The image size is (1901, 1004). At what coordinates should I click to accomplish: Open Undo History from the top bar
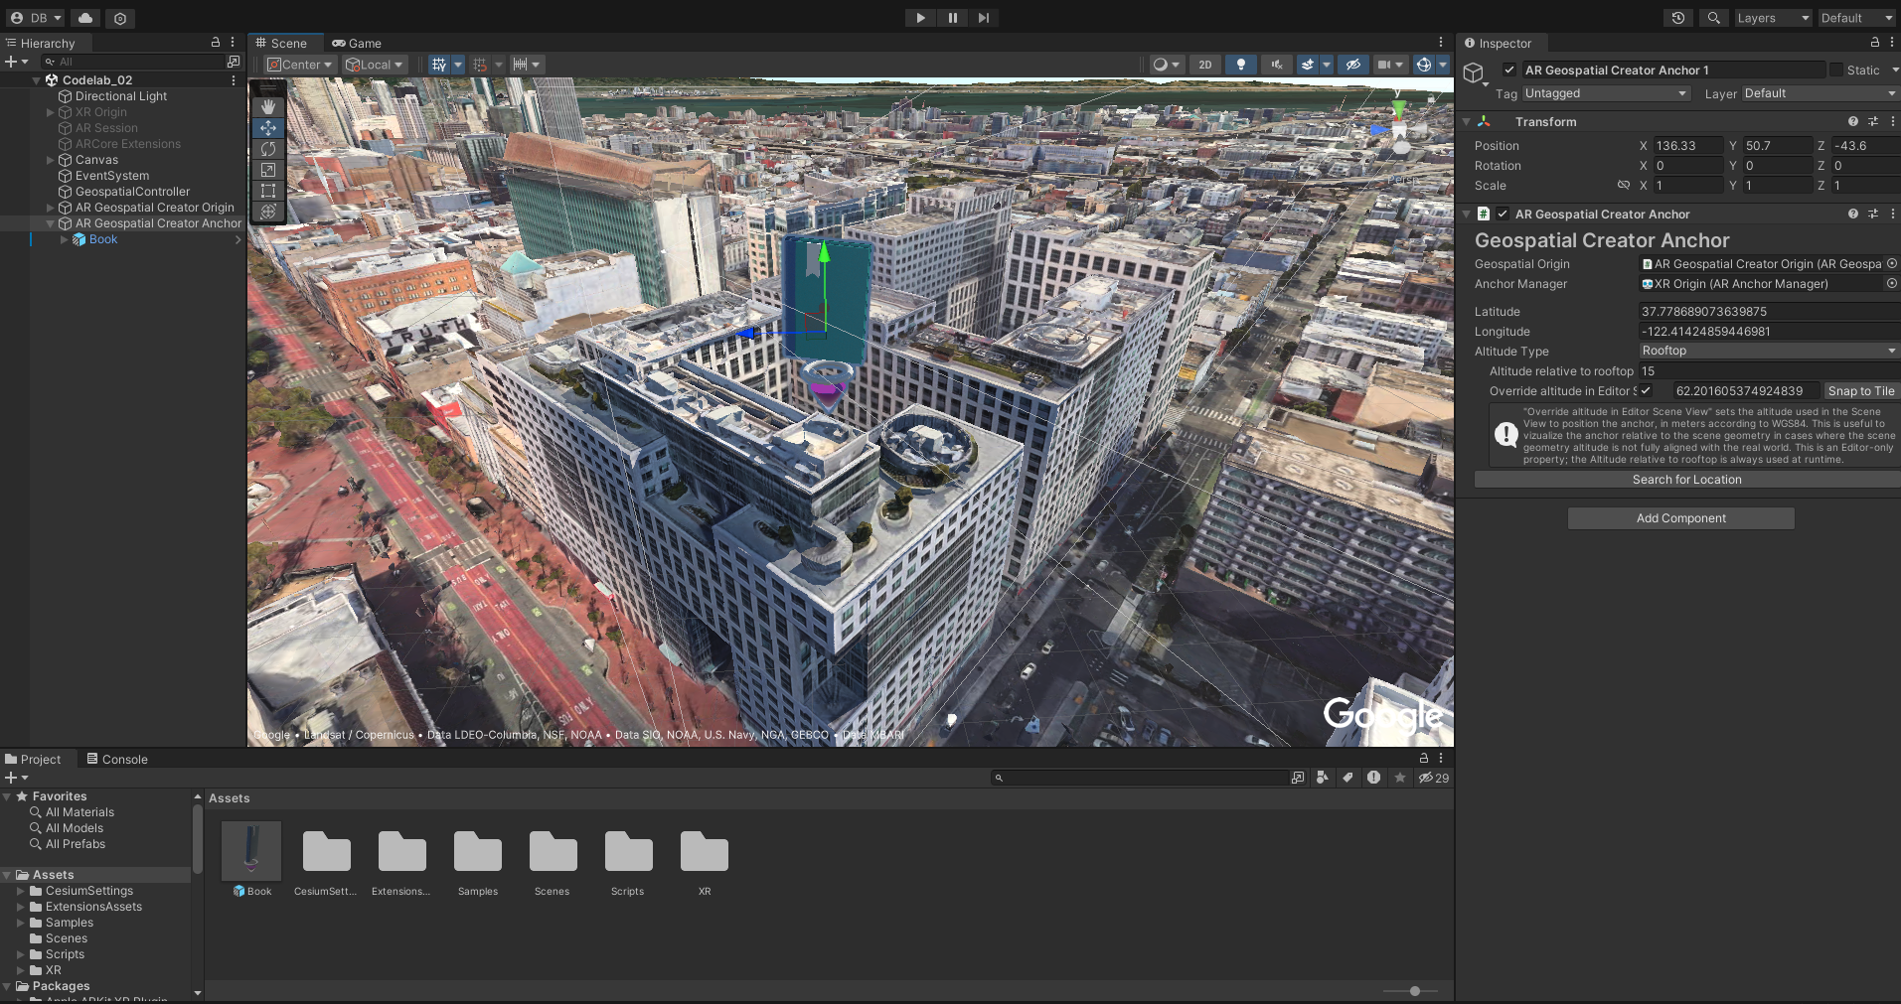(x=1678, y=18)
